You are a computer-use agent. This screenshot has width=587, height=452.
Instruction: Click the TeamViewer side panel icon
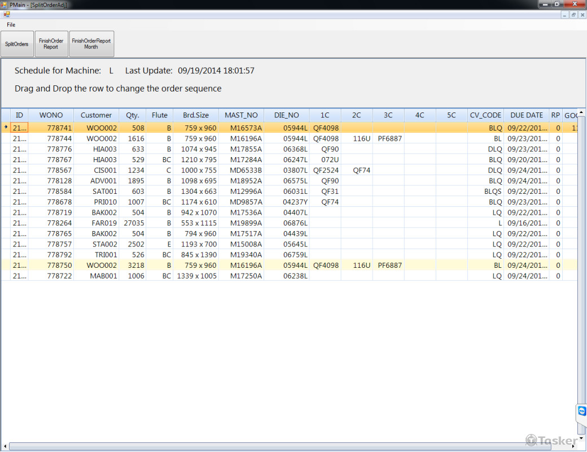[582, 411]
